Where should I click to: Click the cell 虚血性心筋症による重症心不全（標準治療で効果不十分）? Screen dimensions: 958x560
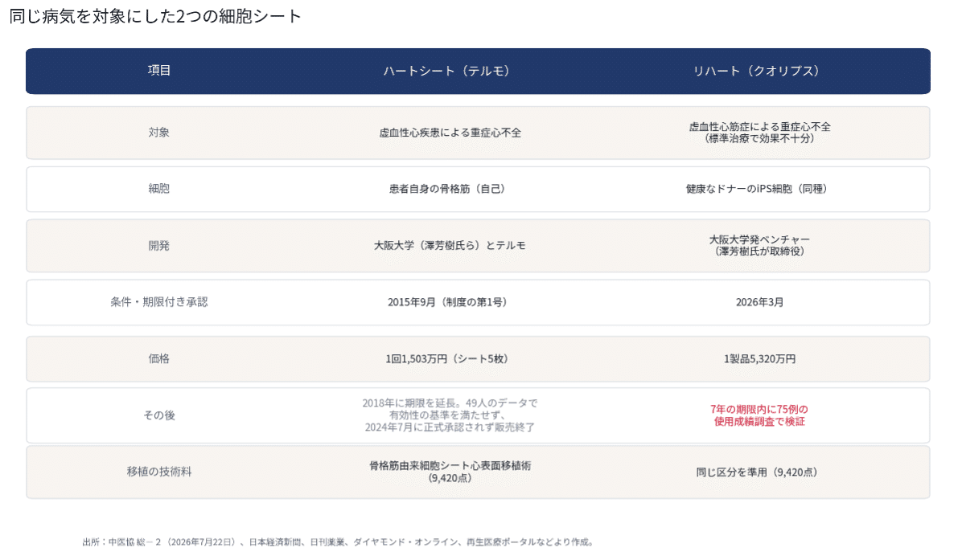pyautogui.click(x=759, y=133)
